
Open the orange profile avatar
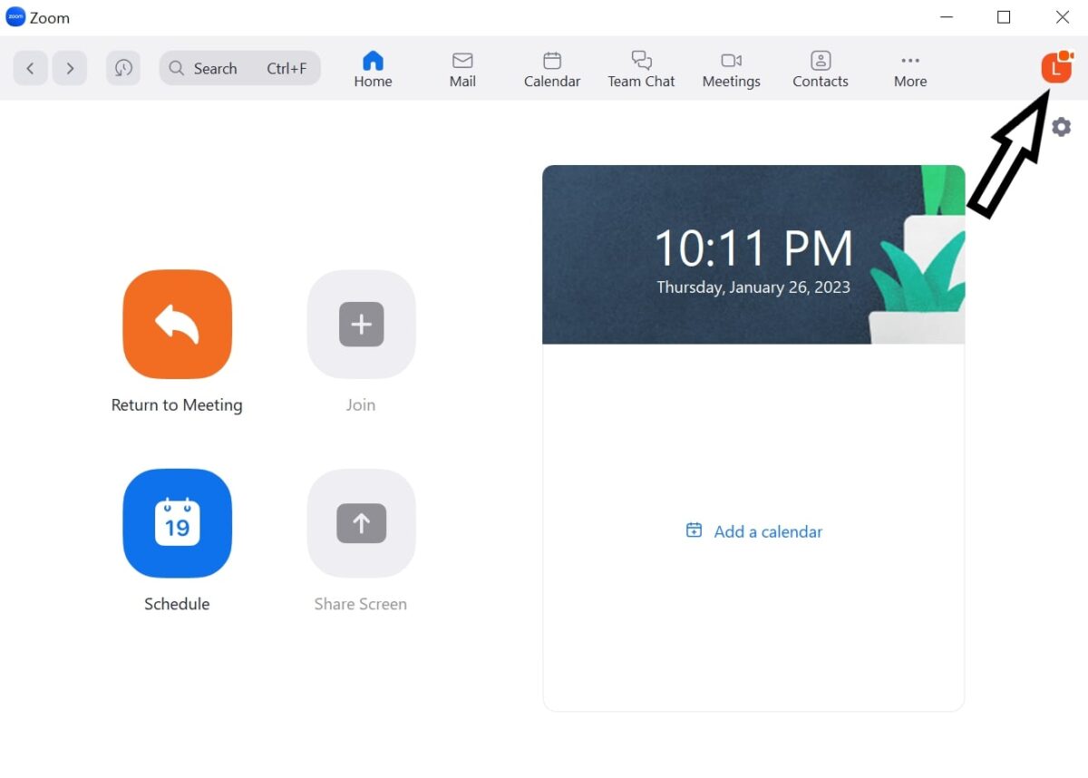1056,68
